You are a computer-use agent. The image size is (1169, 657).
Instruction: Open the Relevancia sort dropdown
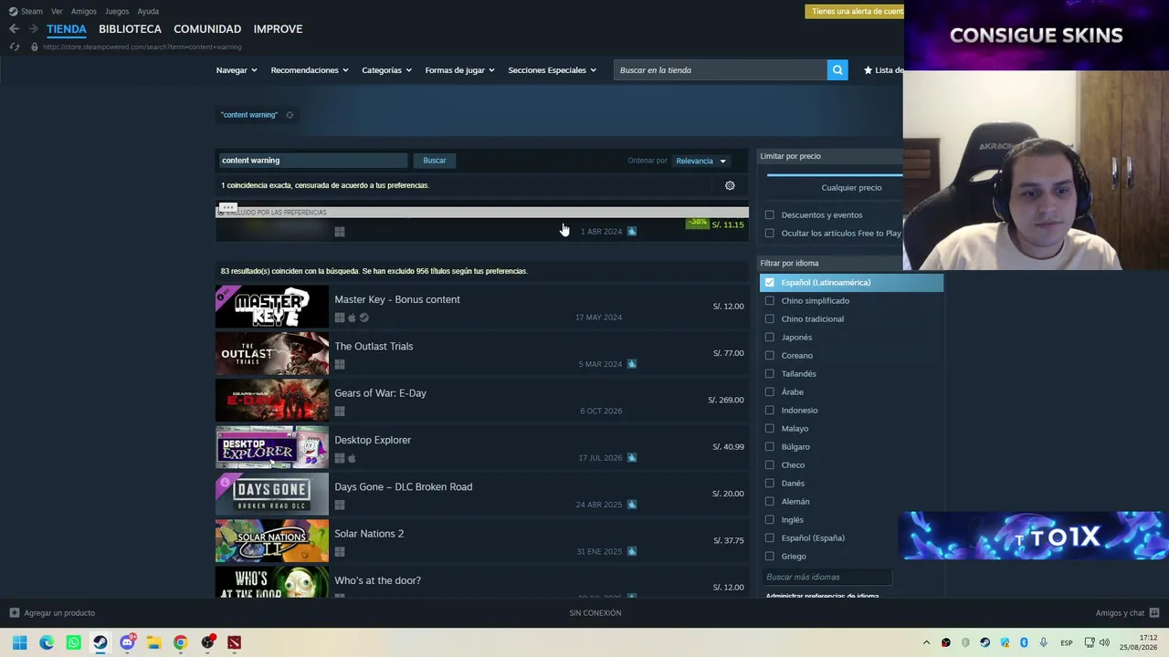click(x=700, y=162)
